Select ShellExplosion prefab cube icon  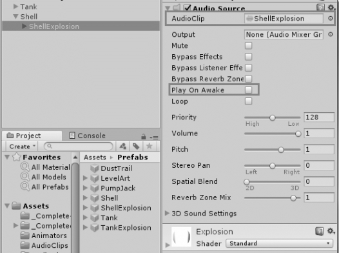pyautogui.click(x=95, y=208)
